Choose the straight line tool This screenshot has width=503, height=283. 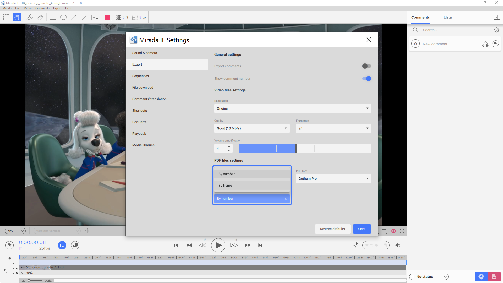(84, 17)
